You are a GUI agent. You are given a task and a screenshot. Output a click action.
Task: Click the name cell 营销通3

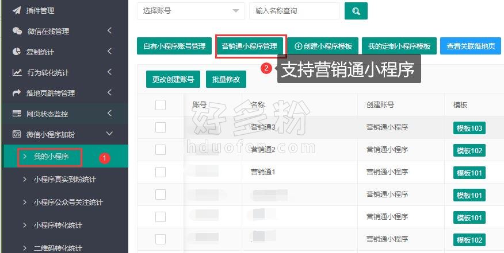tap(263, 127)
